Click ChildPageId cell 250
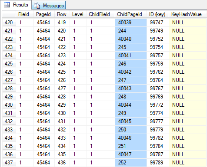207x167 pixels. [x=131, y=130]
